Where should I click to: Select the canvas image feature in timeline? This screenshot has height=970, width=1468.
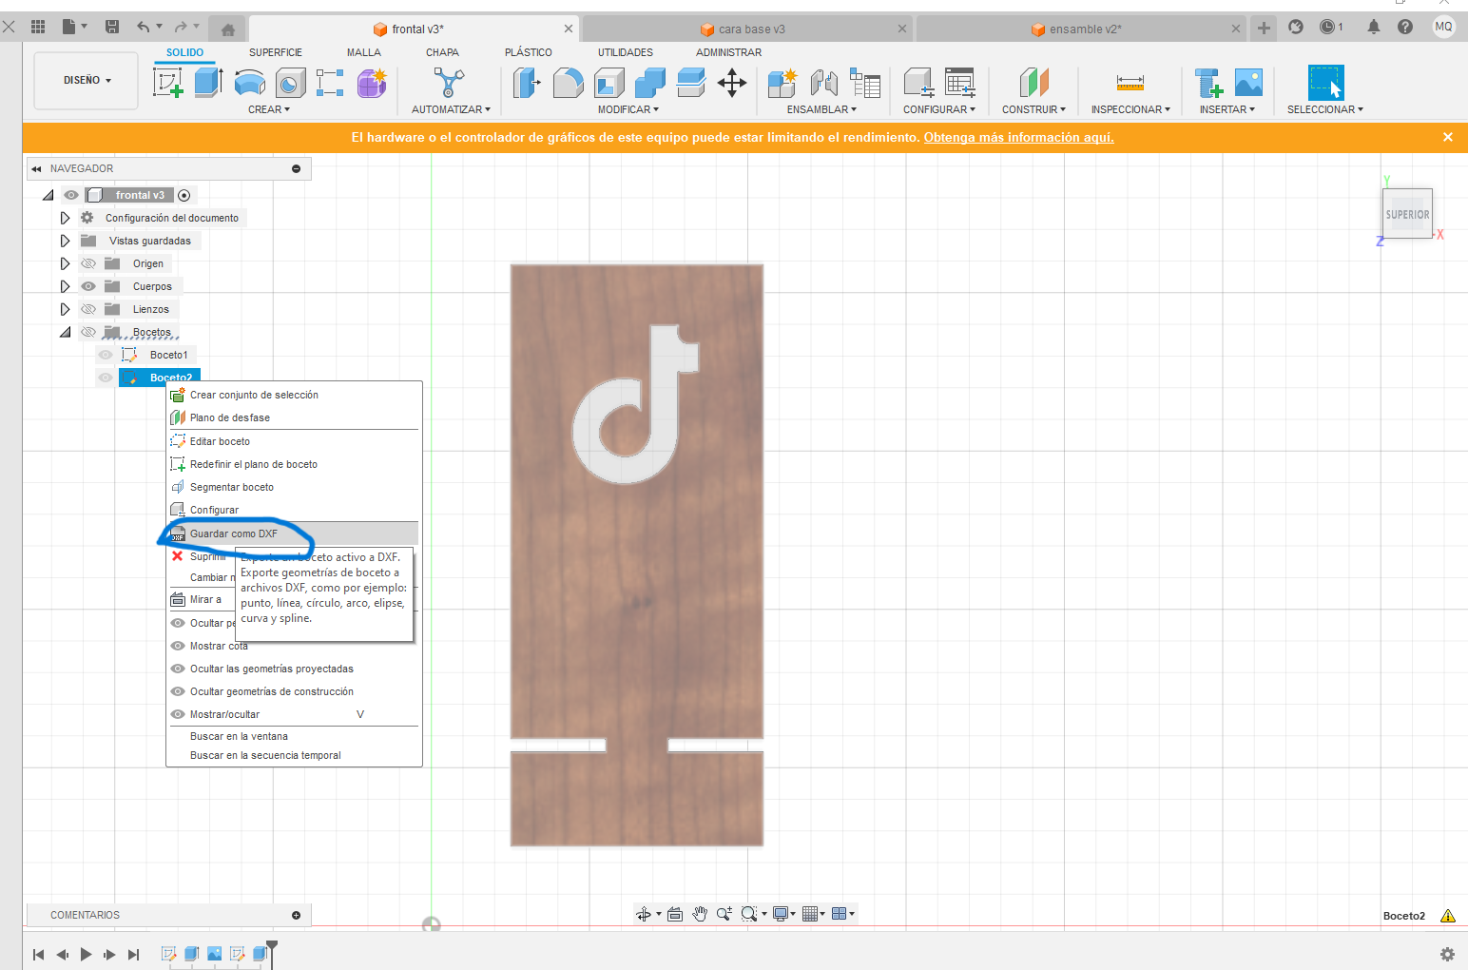tap(214, 954)
